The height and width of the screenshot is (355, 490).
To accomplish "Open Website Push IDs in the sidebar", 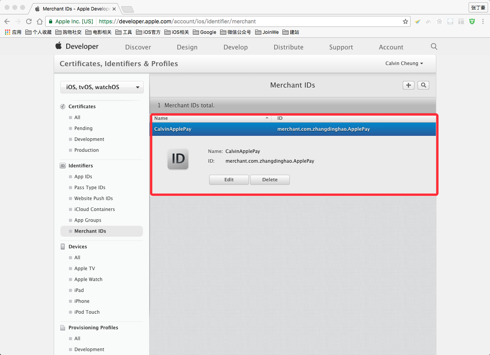I will click(x=93, y=198).
